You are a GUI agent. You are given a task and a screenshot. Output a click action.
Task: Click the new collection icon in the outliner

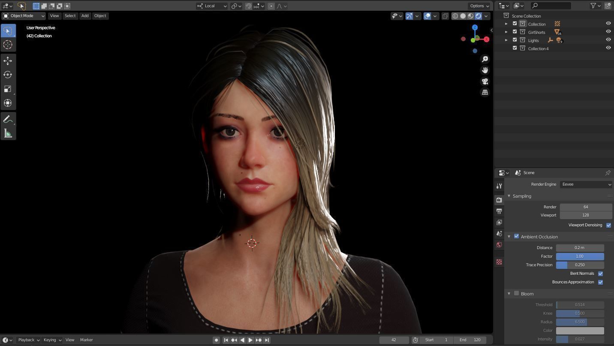pyautogui.click(x=608, y=6)
